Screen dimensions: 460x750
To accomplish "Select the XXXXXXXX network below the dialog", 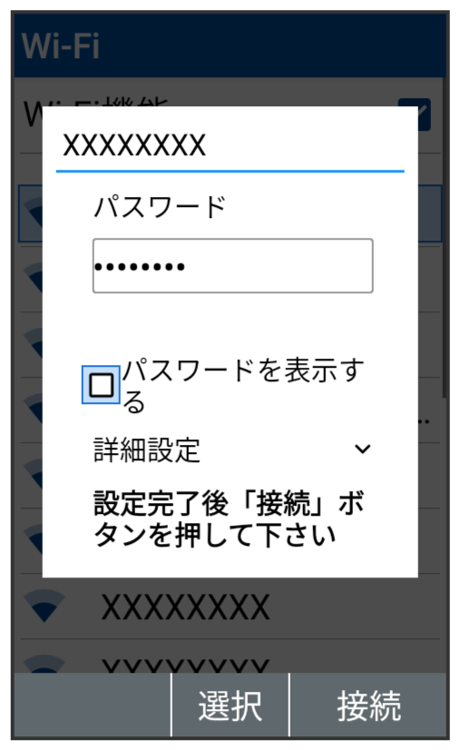I will click(230, 607).
